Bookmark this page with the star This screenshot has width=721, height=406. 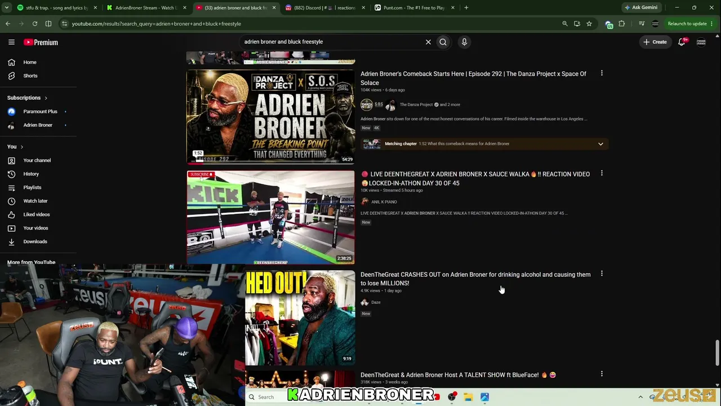(589, 24)
